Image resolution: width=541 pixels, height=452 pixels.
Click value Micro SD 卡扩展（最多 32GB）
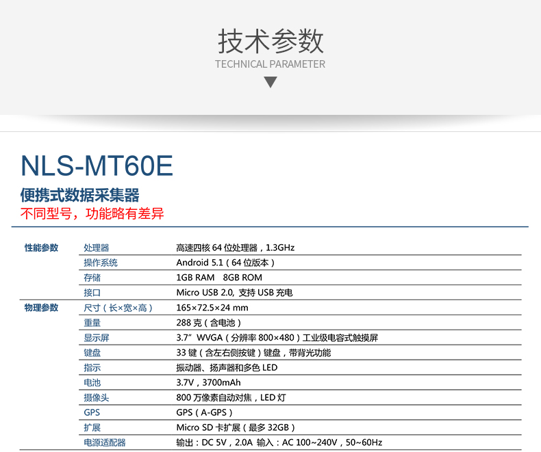coord(236,427)
